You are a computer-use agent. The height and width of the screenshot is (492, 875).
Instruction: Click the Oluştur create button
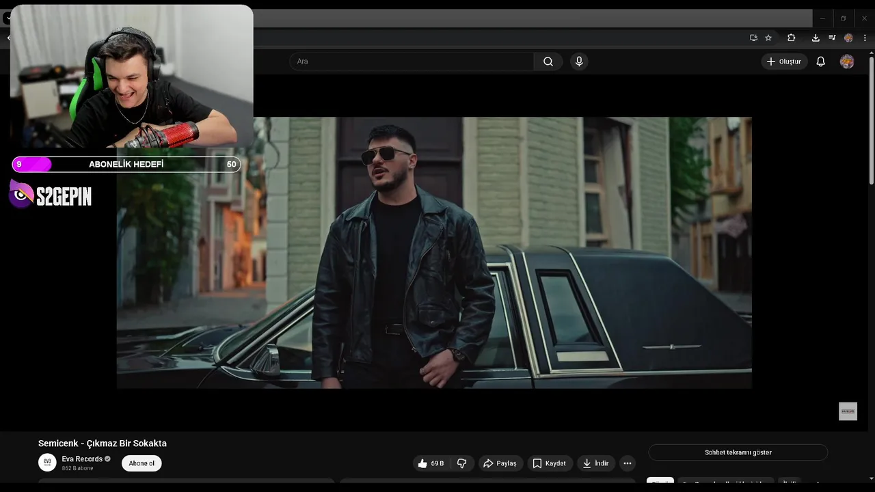click(x=784, y=61)
